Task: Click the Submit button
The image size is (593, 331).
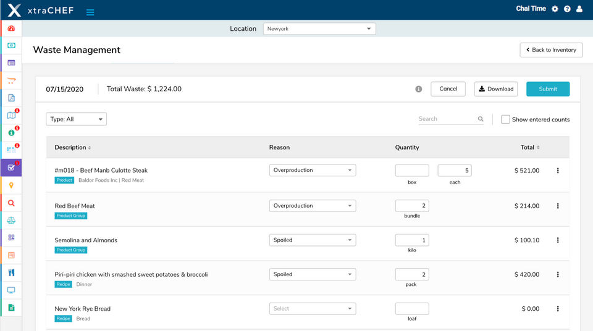Action: coord(548,89)
